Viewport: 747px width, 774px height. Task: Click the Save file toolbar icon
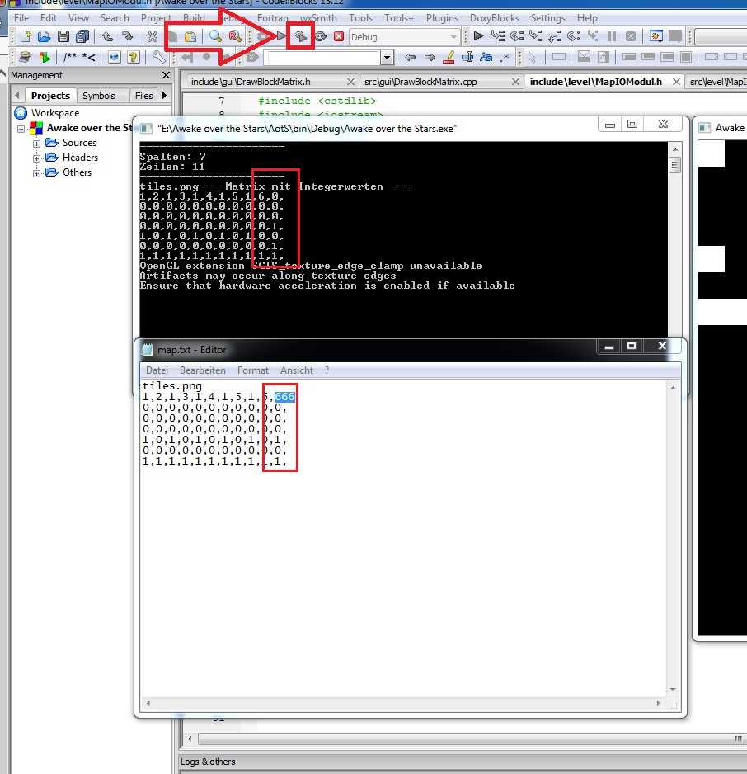tap(63, 36)
